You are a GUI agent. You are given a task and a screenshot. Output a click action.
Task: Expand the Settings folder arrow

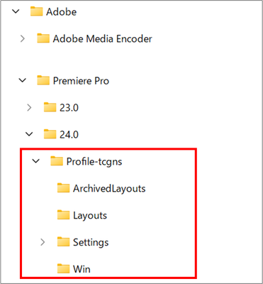[x=43, y=242]
